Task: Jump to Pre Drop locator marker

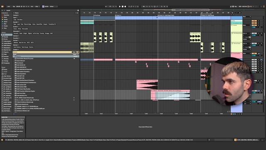Action: [x=97, y=15]
